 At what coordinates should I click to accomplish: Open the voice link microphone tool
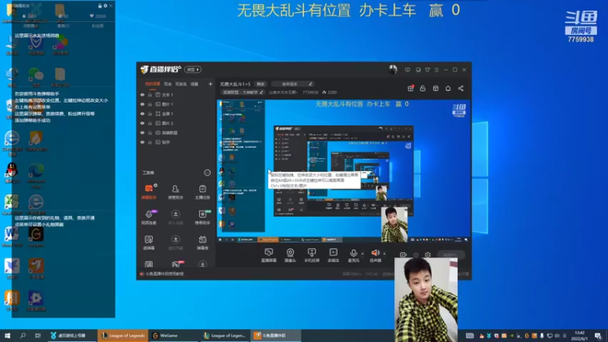148,217
